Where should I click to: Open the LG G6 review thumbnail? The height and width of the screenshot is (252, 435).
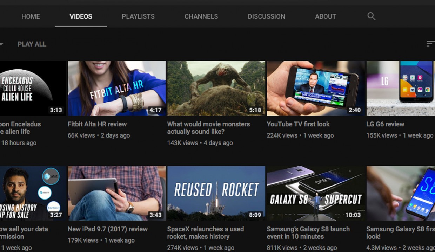pos(401,88)
